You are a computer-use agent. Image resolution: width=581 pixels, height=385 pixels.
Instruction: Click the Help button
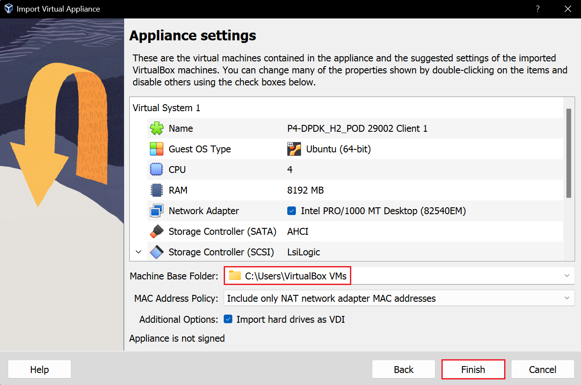pyautogui.click(x=40, y=370)
